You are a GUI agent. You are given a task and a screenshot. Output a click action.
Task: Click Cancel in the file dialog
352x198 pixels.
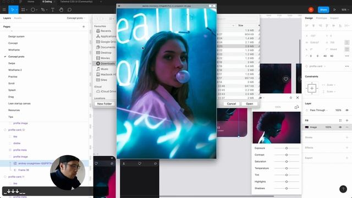[231, 104]
